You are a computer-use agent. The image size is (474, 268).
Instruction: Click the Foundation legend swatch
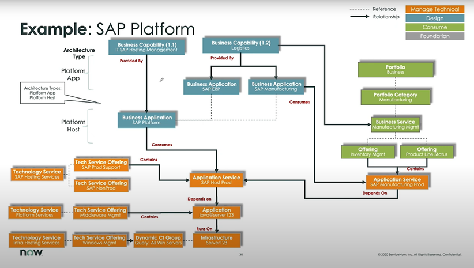[x=435, y=36]
